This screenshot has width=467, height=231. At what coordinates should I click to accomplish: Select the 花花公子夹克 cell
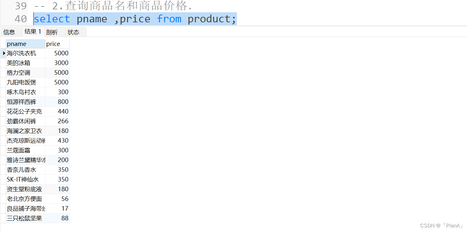click(x=26, y=112)
